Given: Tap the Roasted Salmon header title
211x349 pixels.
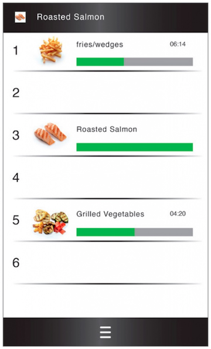Looking at the screenshot, I should coord(70,17).
